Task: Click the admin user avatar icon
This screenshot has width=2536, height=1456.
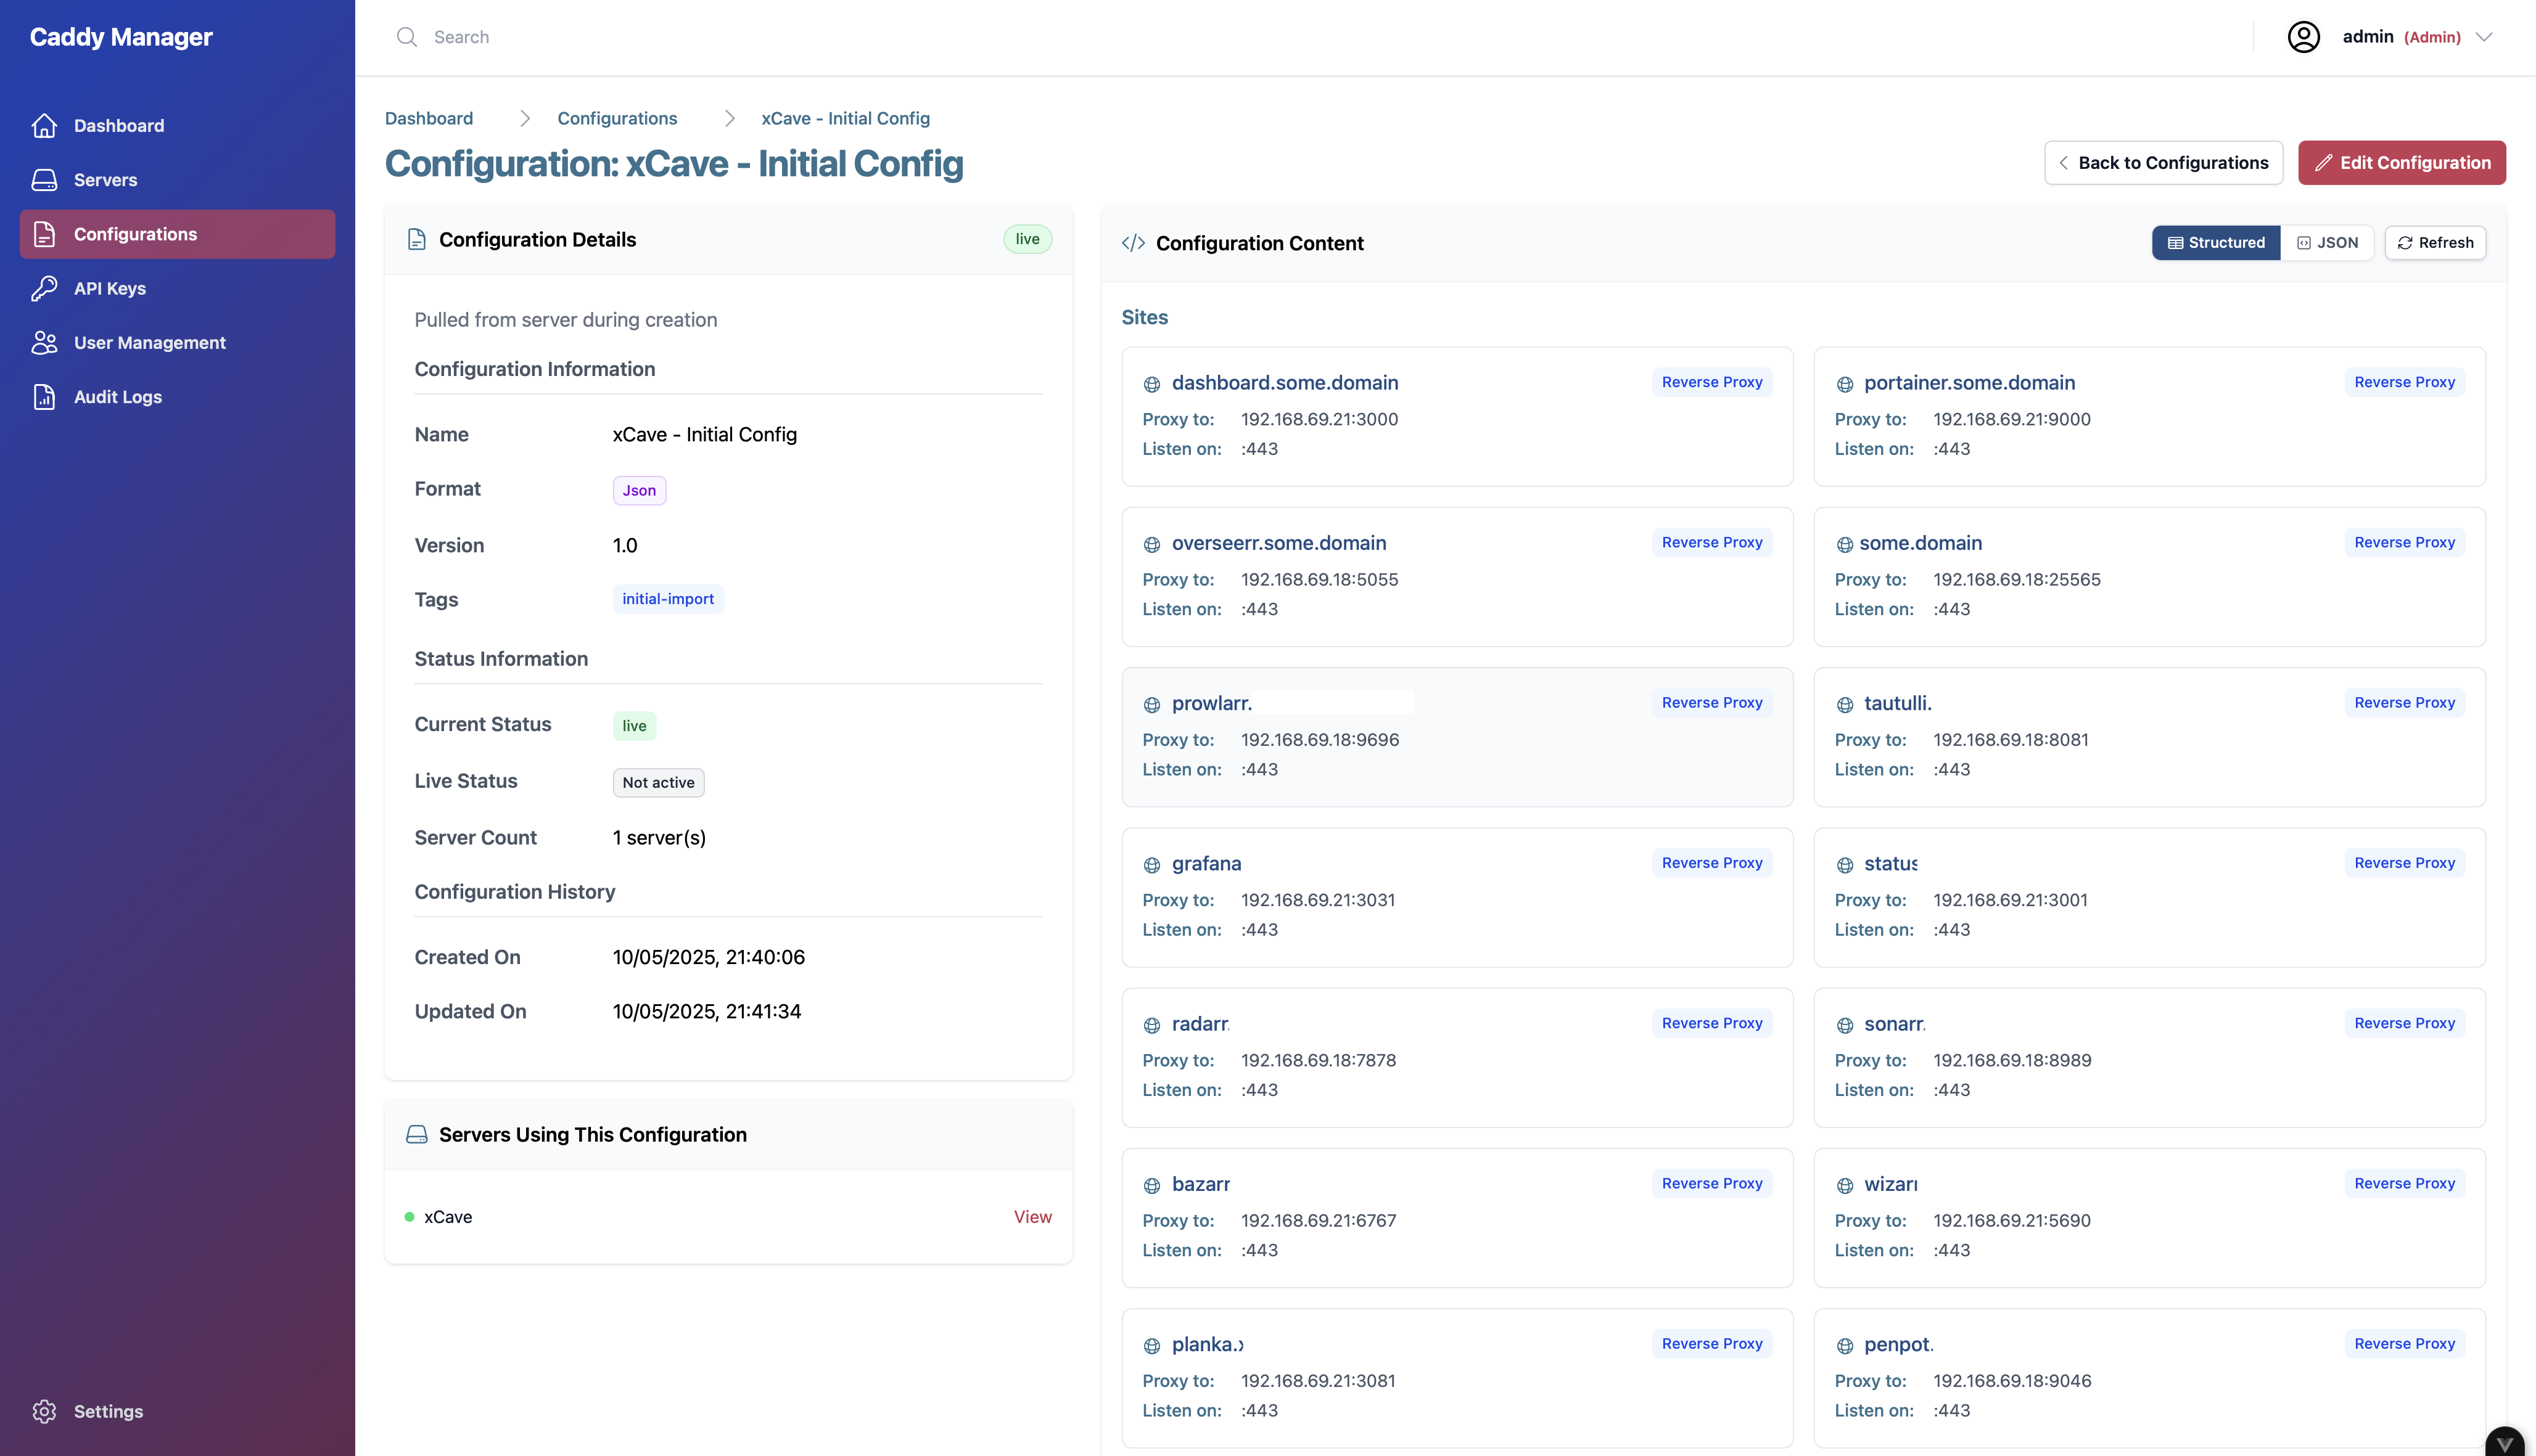Action: pyautogui.click(x=2303, y=37)
